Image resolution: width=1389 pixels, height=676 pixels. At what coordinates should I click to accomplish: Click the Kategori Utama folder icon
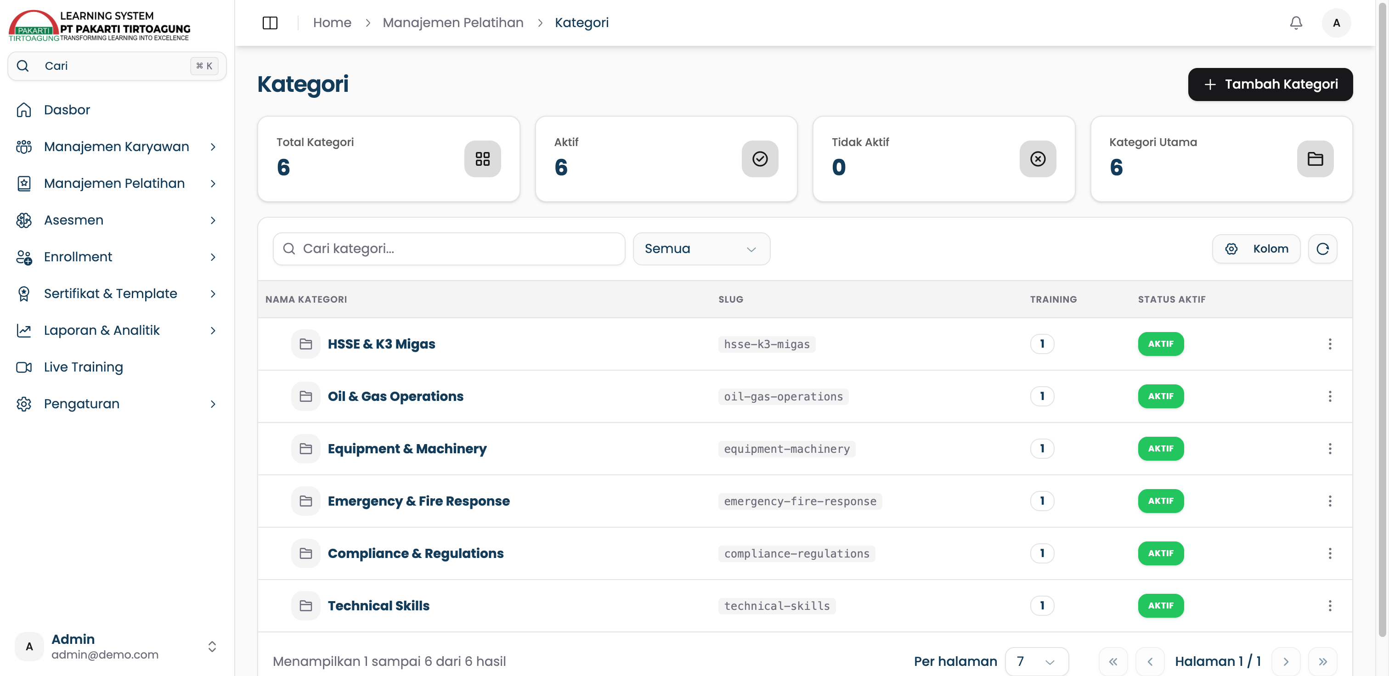tap(1315, 158)
